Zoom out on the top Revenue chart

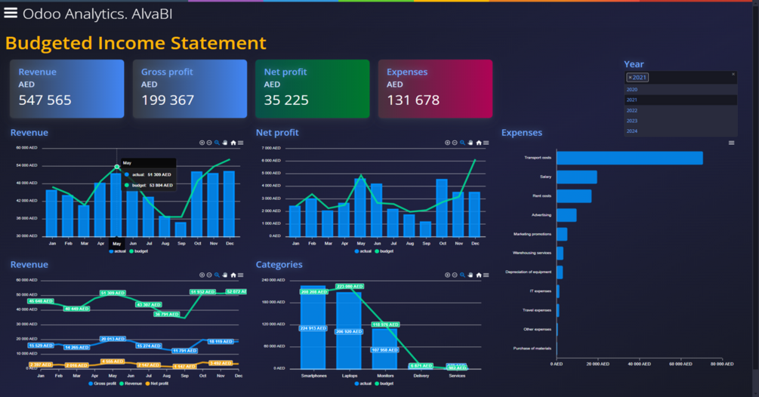point(209,143)
